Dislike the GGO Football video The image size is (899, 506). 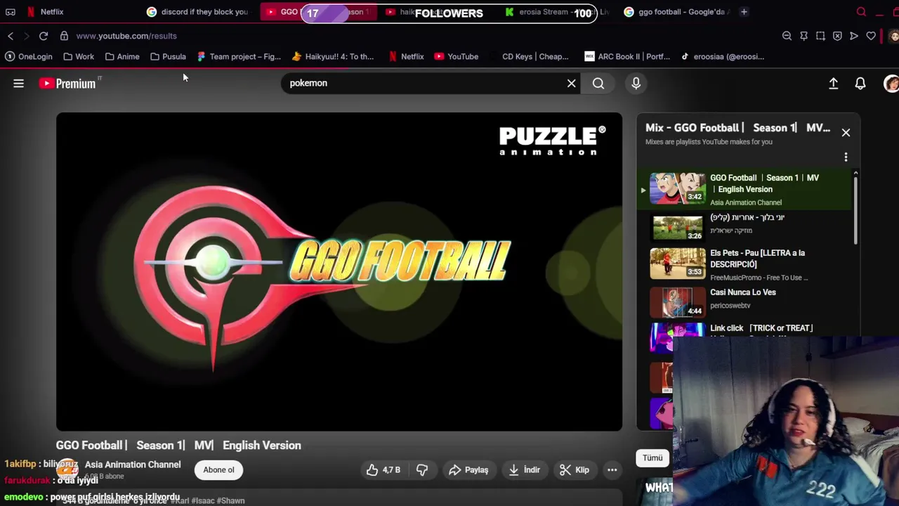tap(422, 470)
